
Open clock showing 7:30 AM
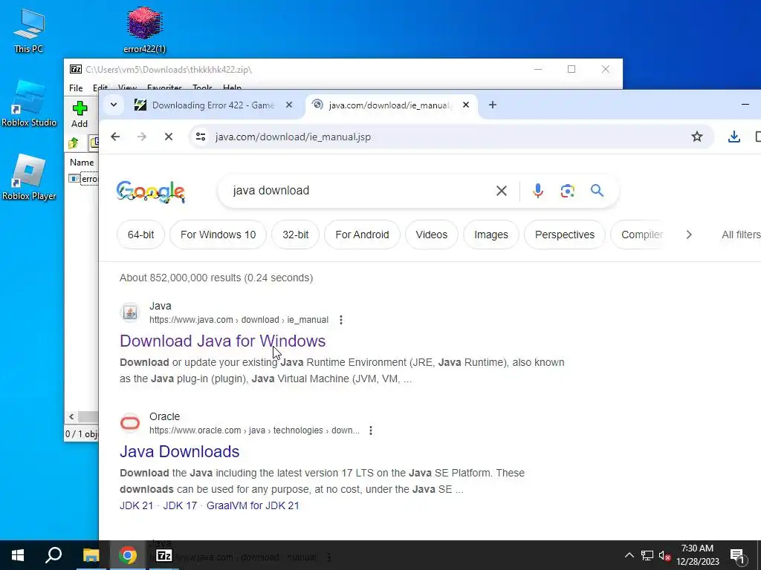(x=697, y=555)
